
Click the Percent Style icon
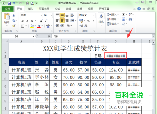[x=88, y=21]
